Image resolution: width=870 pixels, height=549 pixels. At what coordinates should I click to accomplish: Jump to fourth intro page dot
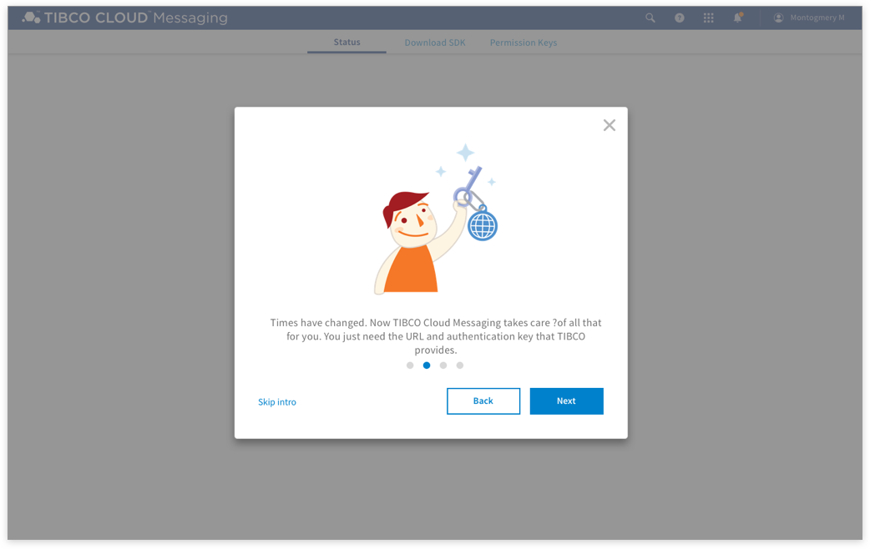click(460, 365)
